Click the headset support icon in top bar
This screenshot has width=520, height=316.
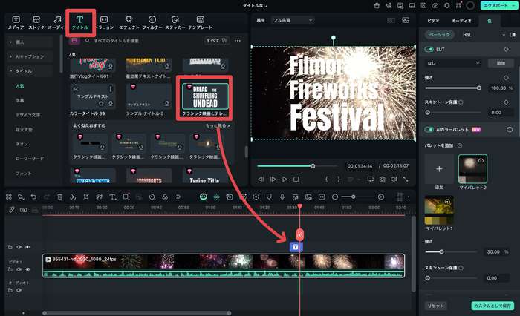(446, 6)
